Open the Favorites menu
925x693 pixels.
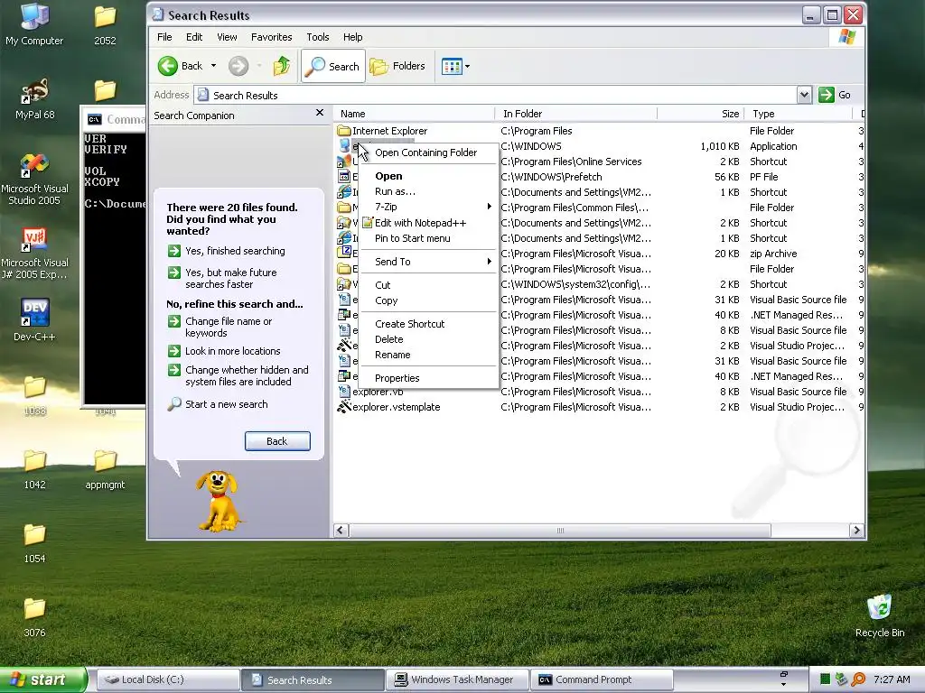[x=271, y=37]
